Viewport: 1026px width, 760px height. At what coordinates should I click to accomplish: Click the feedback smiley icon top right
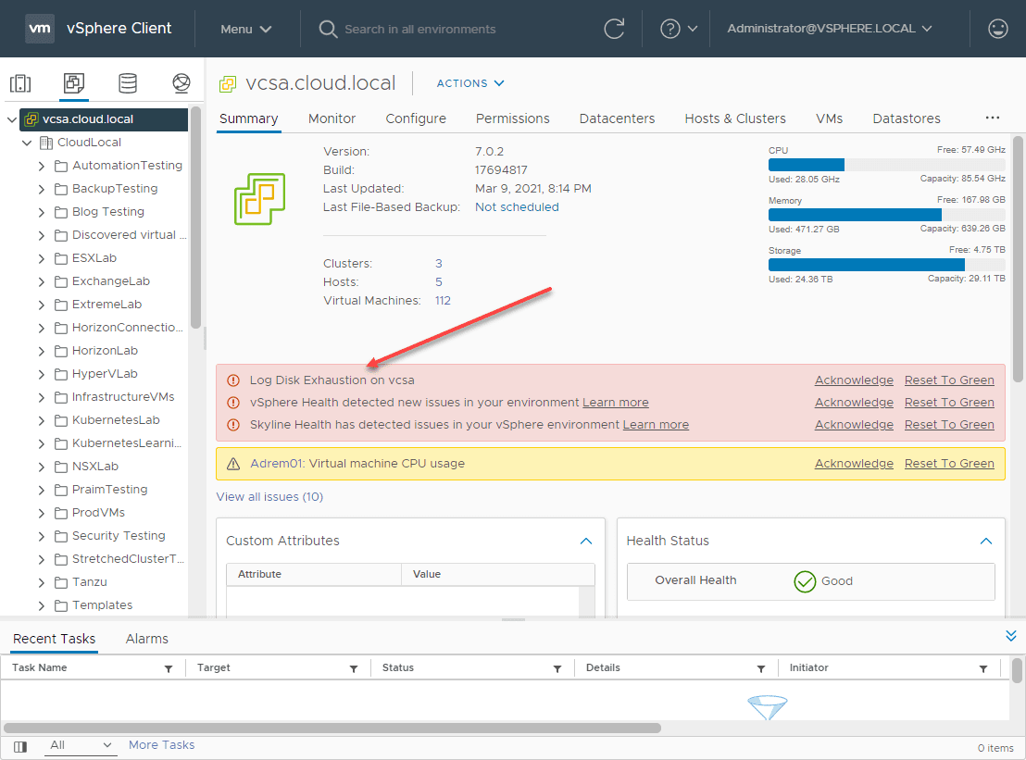997,29
